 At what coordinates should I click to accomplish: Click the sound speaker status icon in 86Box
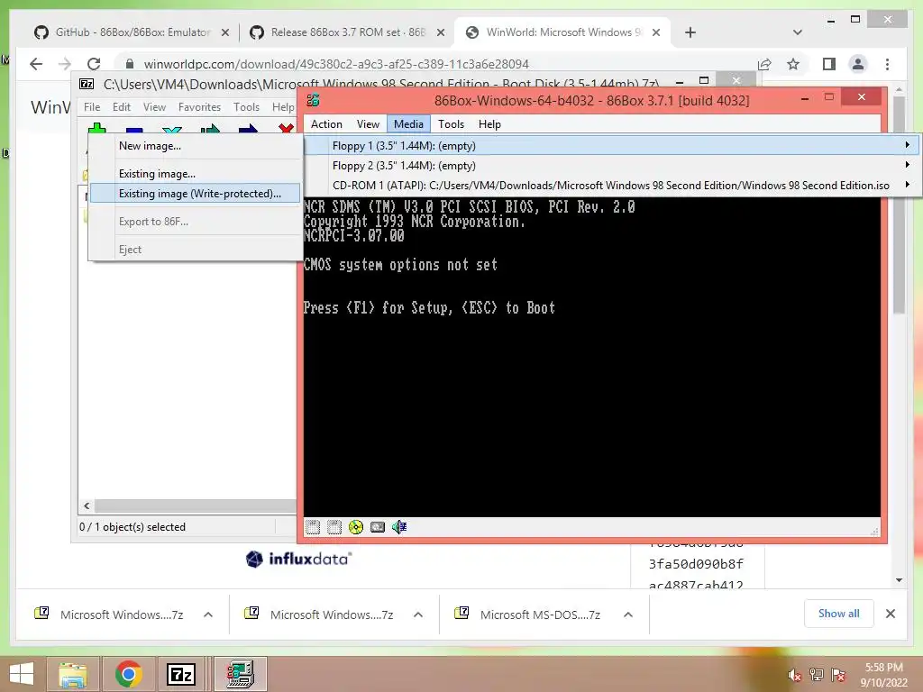tap(399, 526)
